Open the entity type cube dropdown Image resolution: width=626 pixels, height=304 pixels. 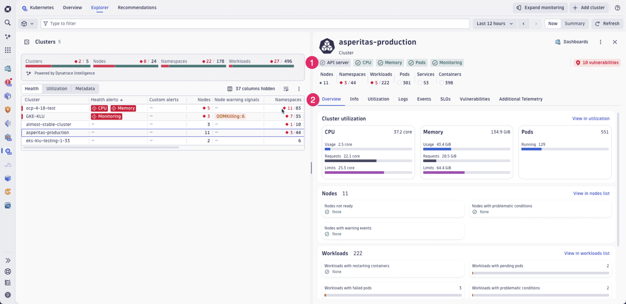(28, 23)
